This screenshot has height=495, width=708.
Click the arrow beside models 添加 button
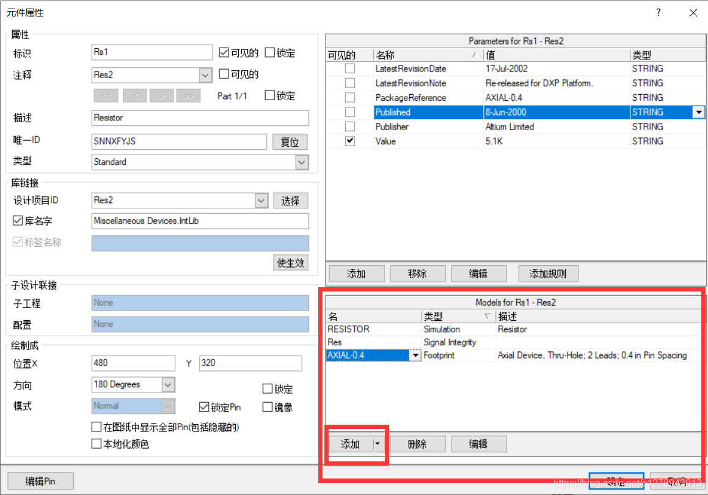(x=380, y=444)
